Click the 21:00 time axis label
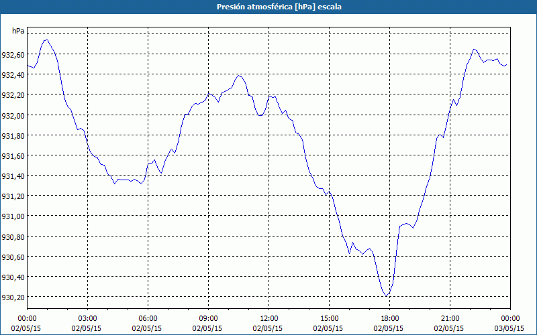The width and height of the screenshot is (537, 335). click(450, 318)
